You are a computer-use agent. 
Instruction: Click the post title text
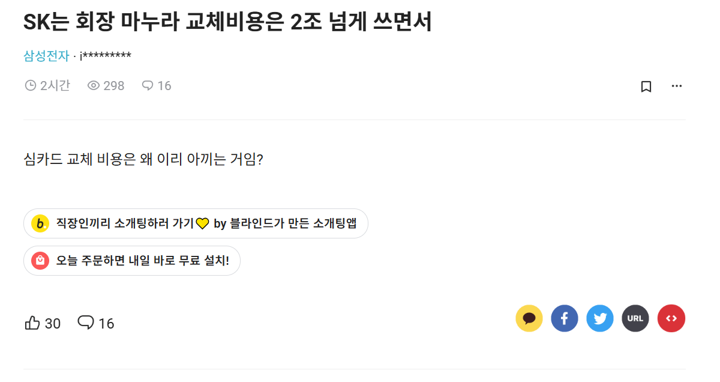coord(227,22)
